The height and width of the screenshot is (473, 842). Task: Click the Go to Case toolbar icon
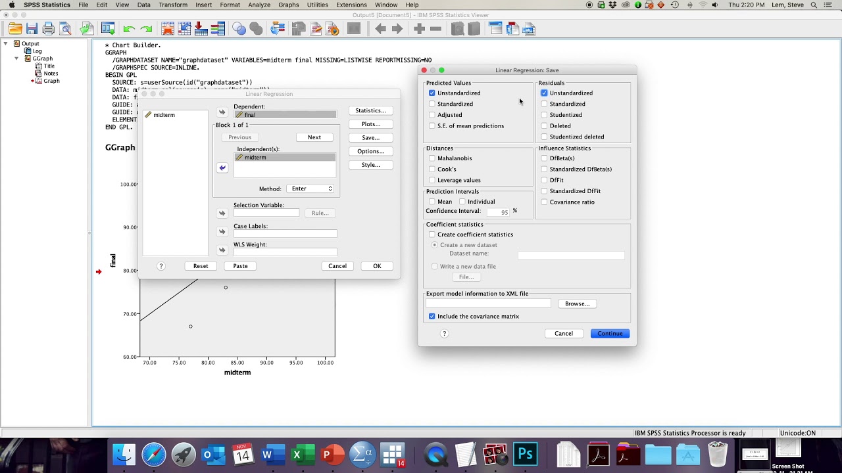coord(184,29)
